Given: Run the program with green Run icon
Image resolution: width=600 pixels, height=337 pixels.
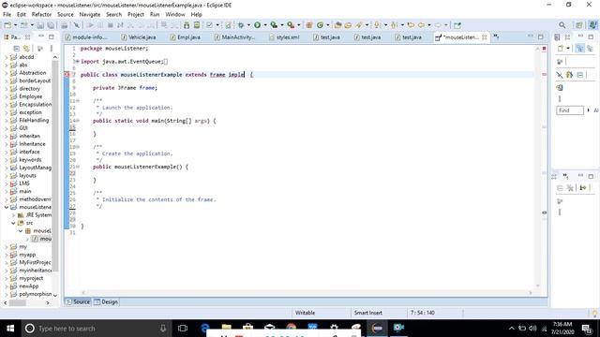Looking at the screenshot, I should tap(257, 25).
